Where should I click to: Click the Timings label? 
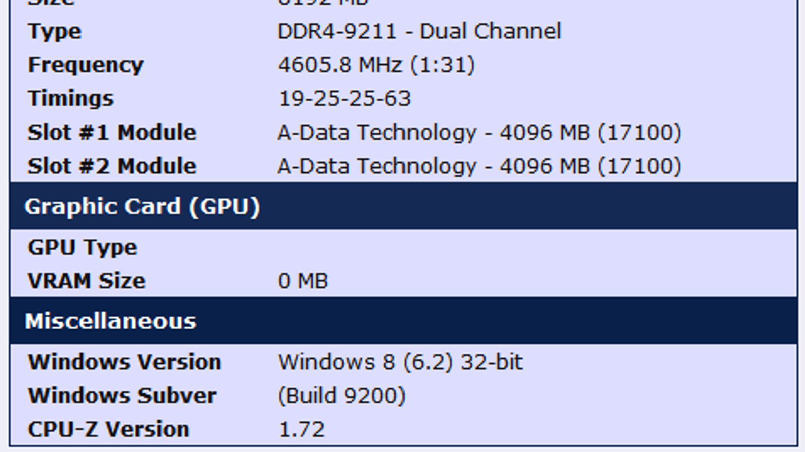pyautogui.click(x=70, y=99)
